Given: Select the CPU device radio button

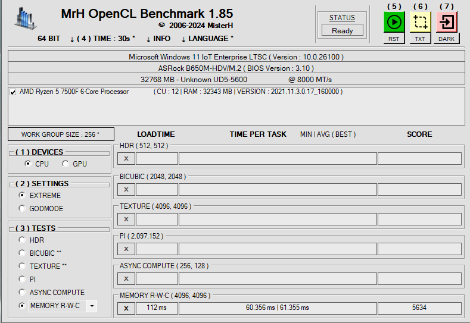Looking at the screenshot, I should coord(28,164).
